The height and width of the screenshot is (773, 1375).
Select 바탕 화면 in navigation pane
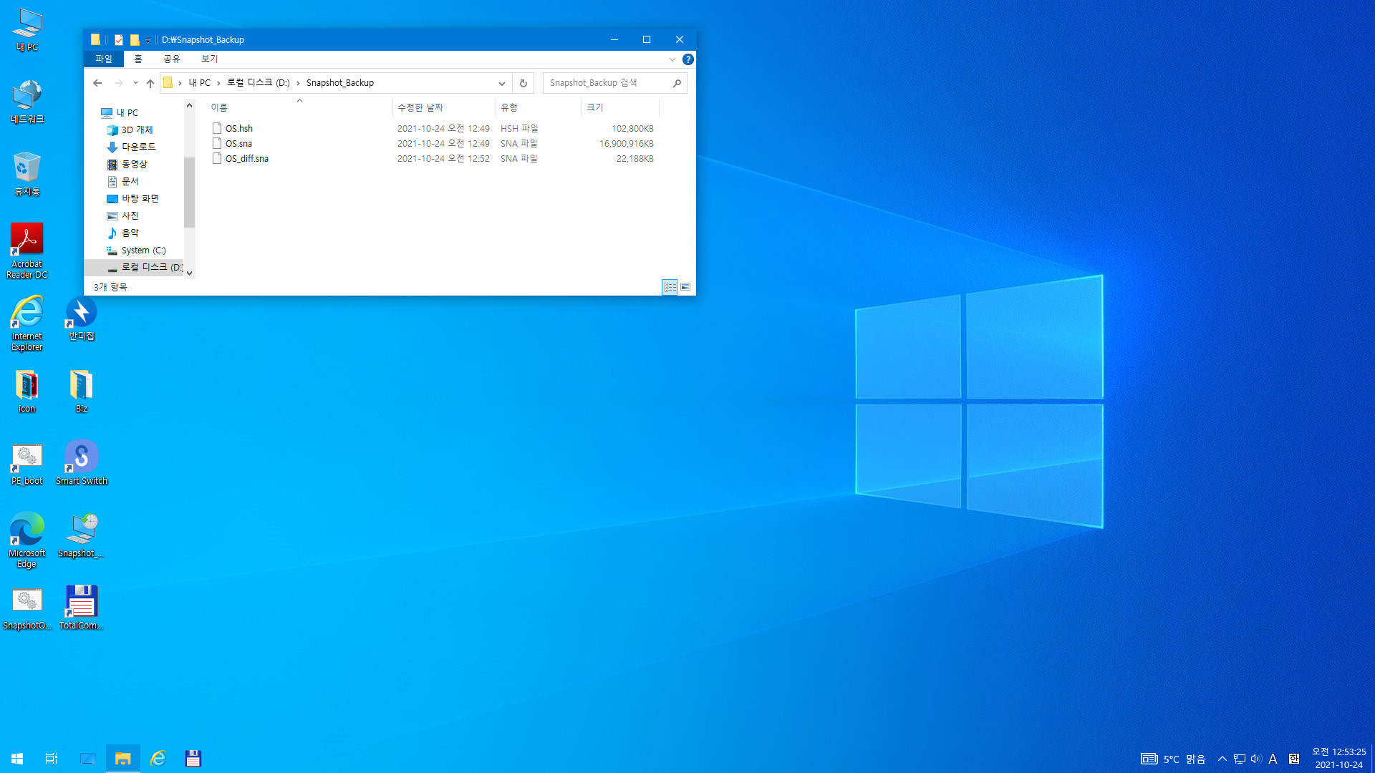tap(140, 198)
